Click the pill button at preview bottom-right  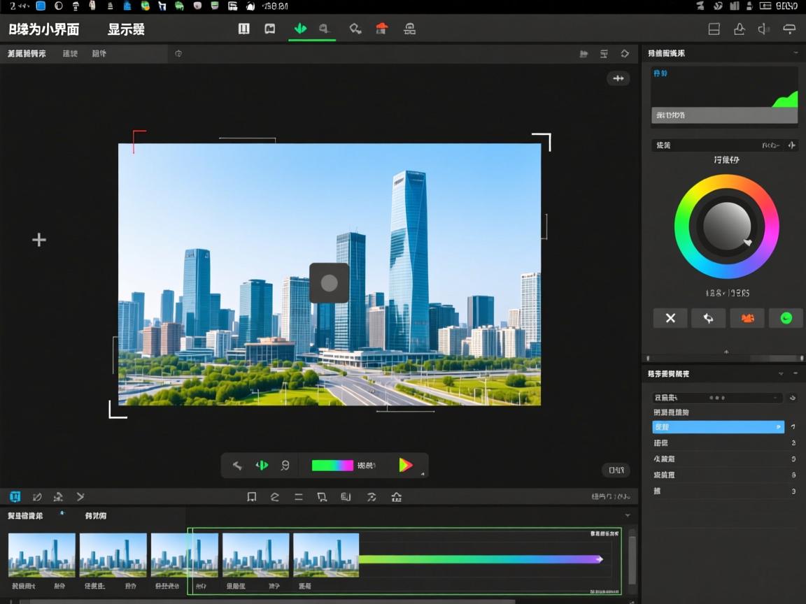click(x=616, y=470)
